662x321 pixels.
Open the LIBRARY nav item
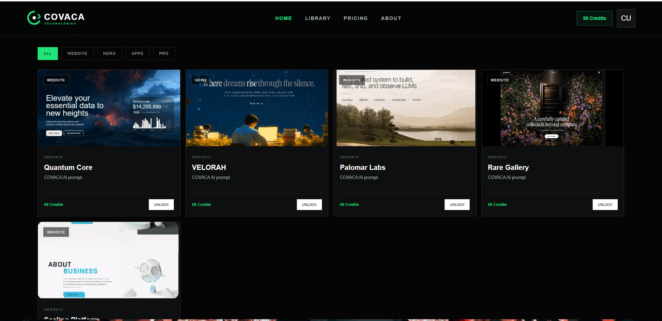[x=318, y=18]
